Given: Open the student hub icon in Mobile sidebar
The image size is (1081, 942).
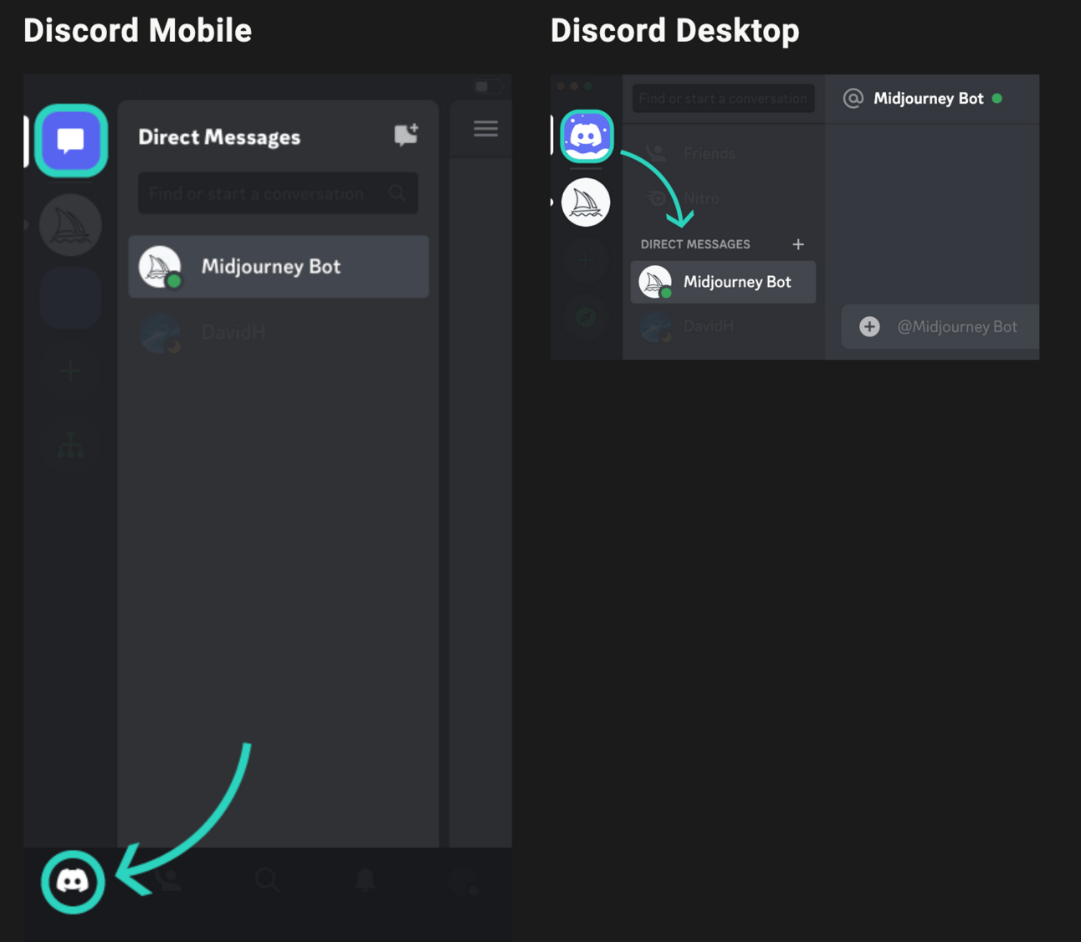Looking at the screenshot, I should 70,444.
